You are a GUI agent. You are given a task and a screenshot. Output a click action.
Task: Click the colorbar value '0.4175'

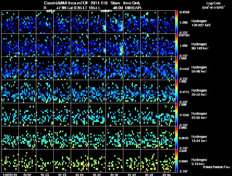184,92
